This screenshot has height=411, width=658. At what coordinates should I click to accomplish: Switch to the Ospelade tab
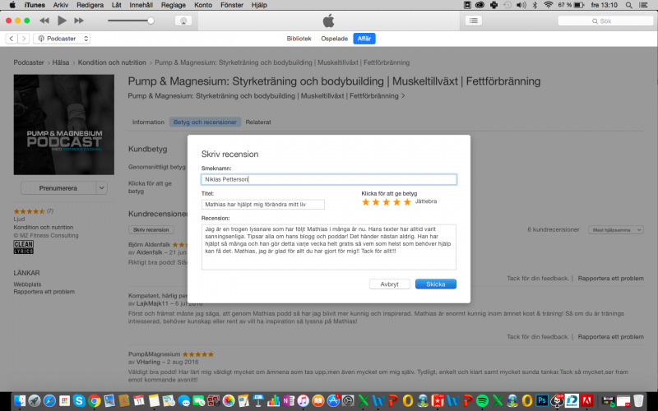pyautogui.click(x=335, y=39)
